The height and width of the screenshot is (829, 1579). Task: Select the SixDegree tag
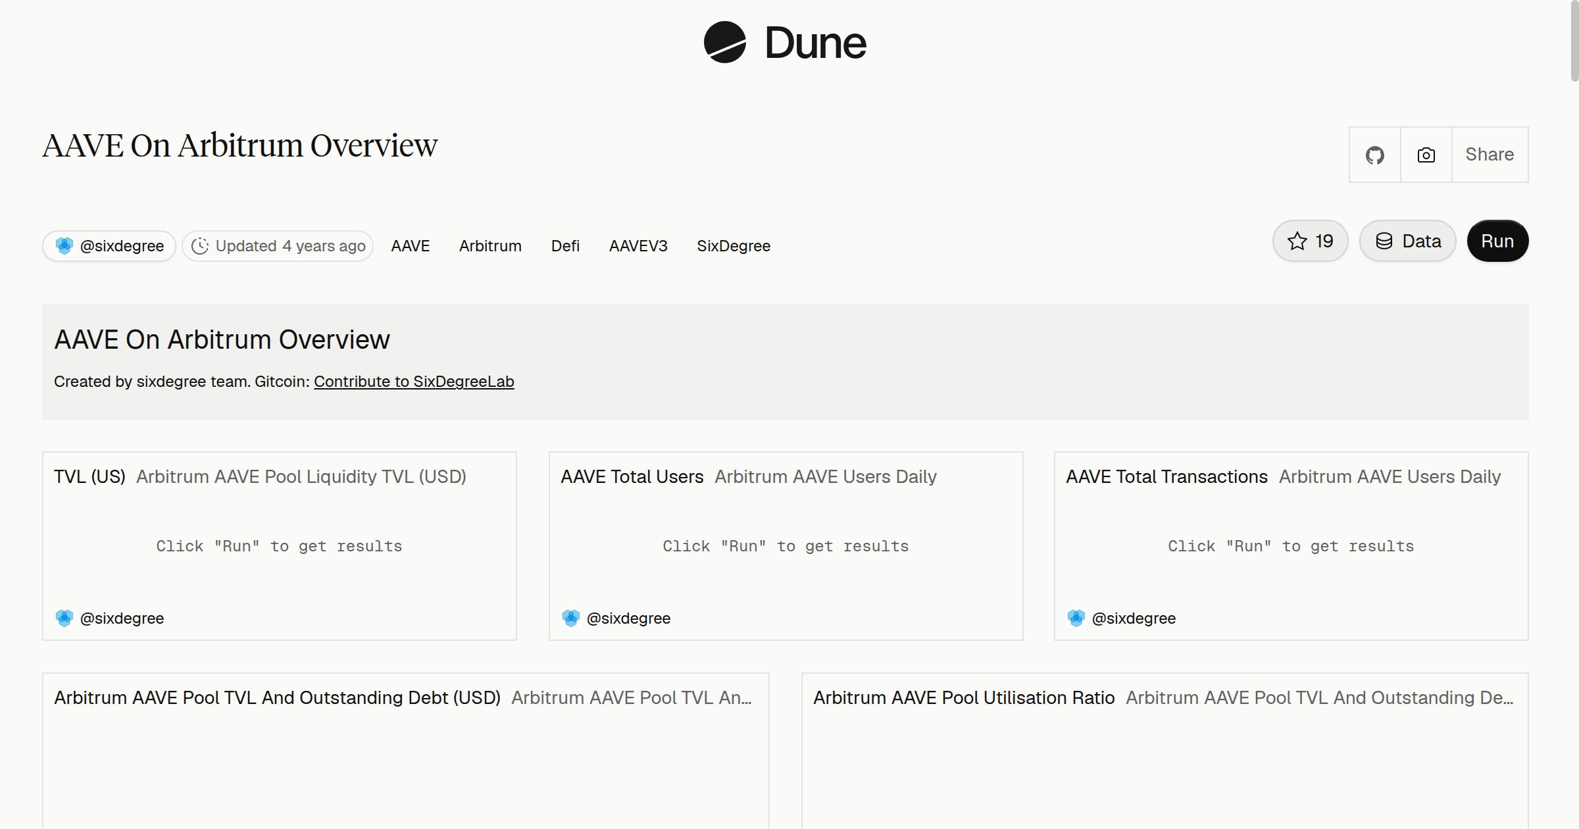click(734, 246)
